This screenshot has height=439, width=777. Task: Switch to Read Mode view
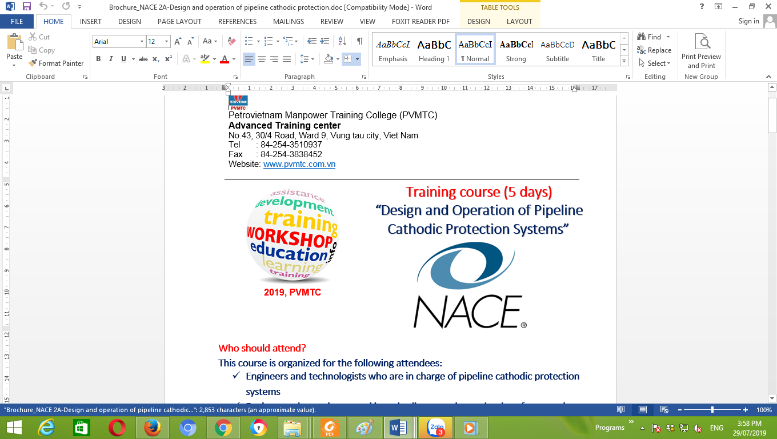click(621, 410)
